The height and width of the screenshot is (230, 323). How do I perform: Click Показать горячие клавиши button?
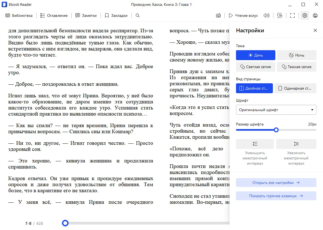point(276,196)
